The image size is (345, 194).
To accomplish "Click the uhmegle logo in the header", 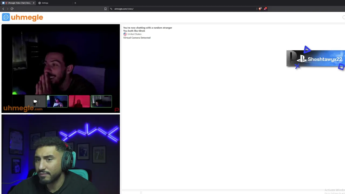I will click(x=23, y=17).
